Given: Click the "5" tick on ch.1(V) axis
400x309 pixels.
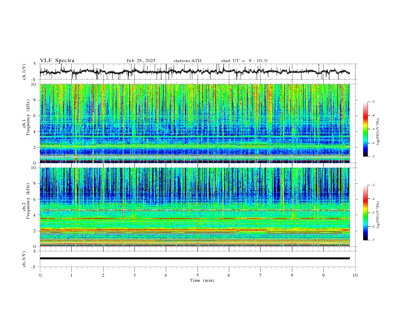Looking at the screenshot, I should coord(34,64).
